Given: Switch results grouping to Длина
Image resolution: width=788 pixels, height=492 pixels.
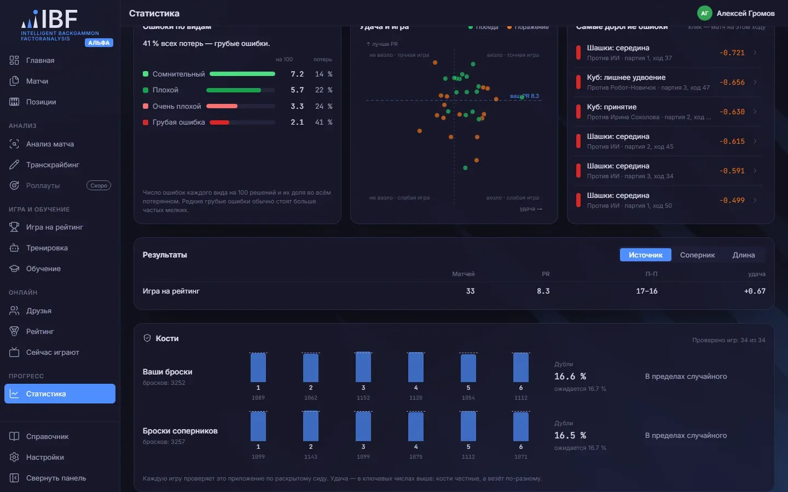Looking at the screenshot, I should (x=744, y=255).
